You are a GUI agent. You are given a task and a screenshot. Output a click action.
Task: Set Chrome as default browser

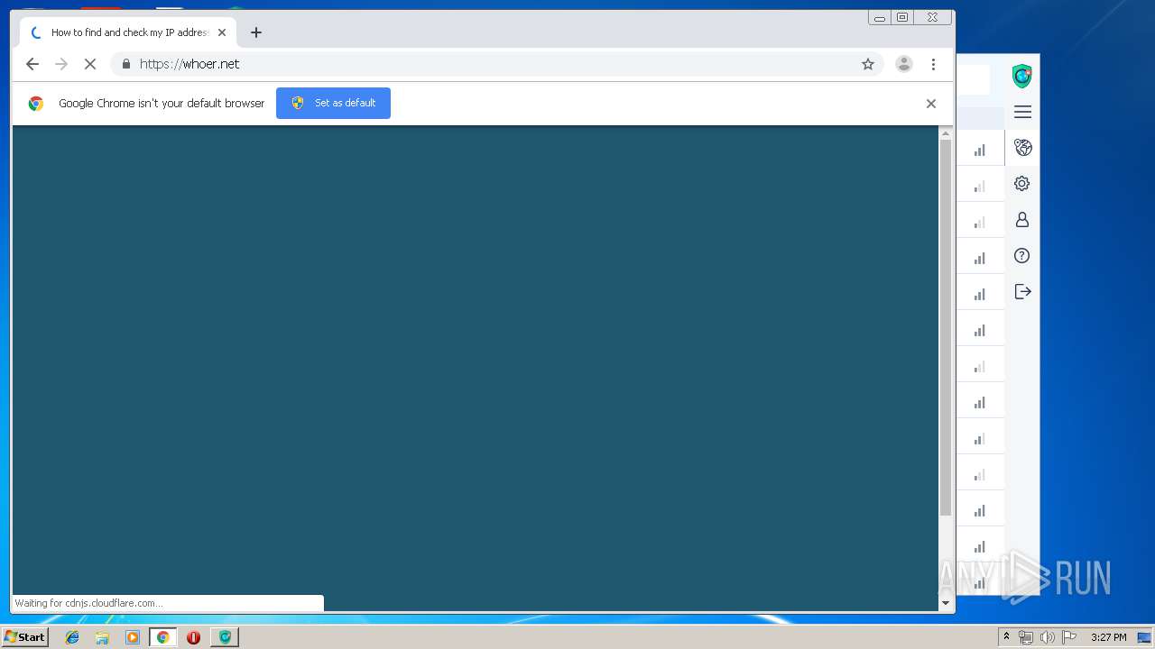pyautogui.click(x=333, y=103)
